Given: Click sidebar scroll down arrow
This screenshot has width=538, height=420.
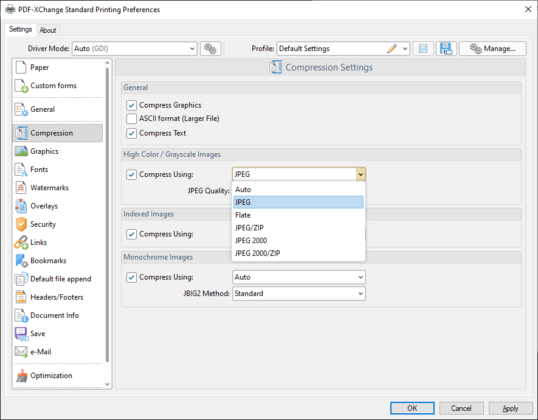Looking at the screenshot, I should [x=107, y=384].
